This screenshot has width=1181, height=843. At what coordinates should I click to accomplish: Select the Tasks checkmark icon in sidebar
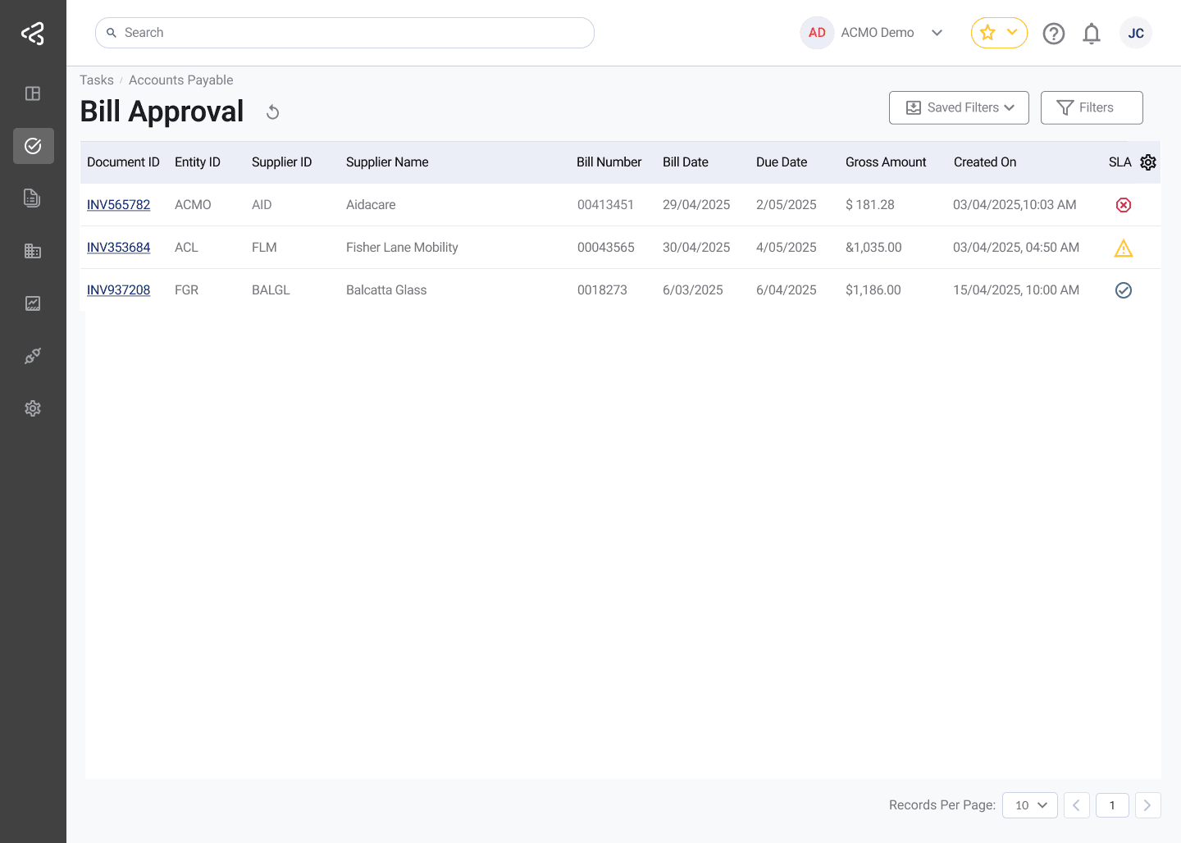(x=33, y=146)
